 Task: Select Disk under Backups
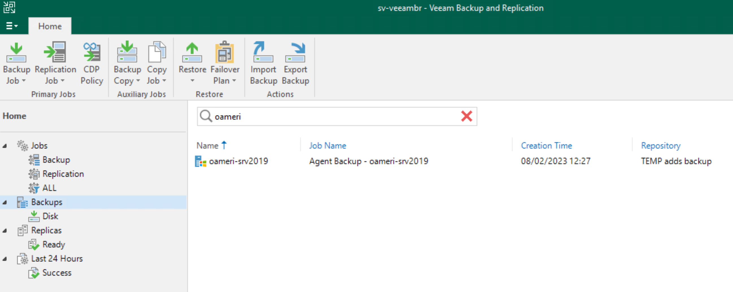pyautogui.click(x=50, y=216)
